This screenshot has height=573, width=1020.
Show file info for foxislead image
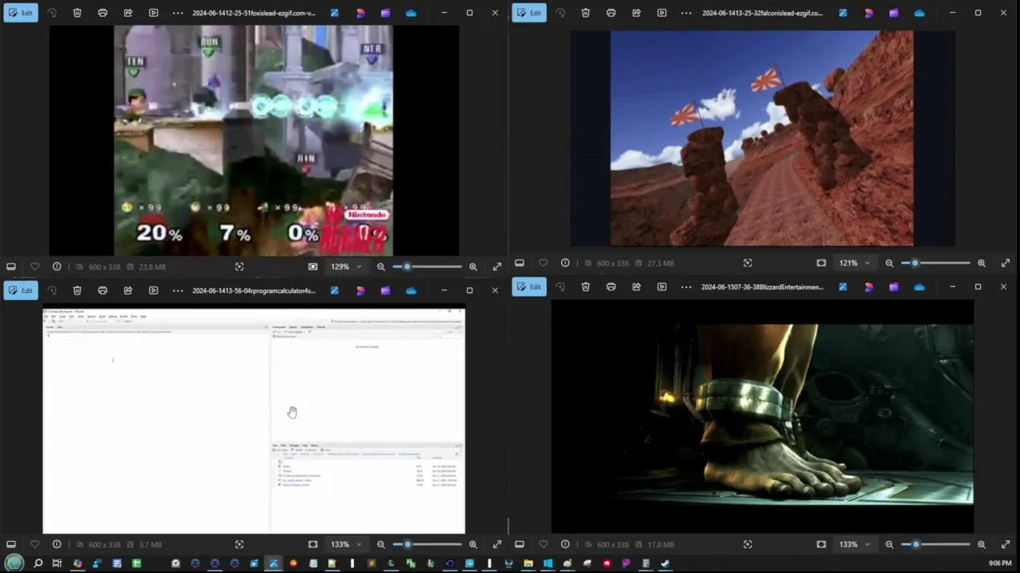coord(57,267)
